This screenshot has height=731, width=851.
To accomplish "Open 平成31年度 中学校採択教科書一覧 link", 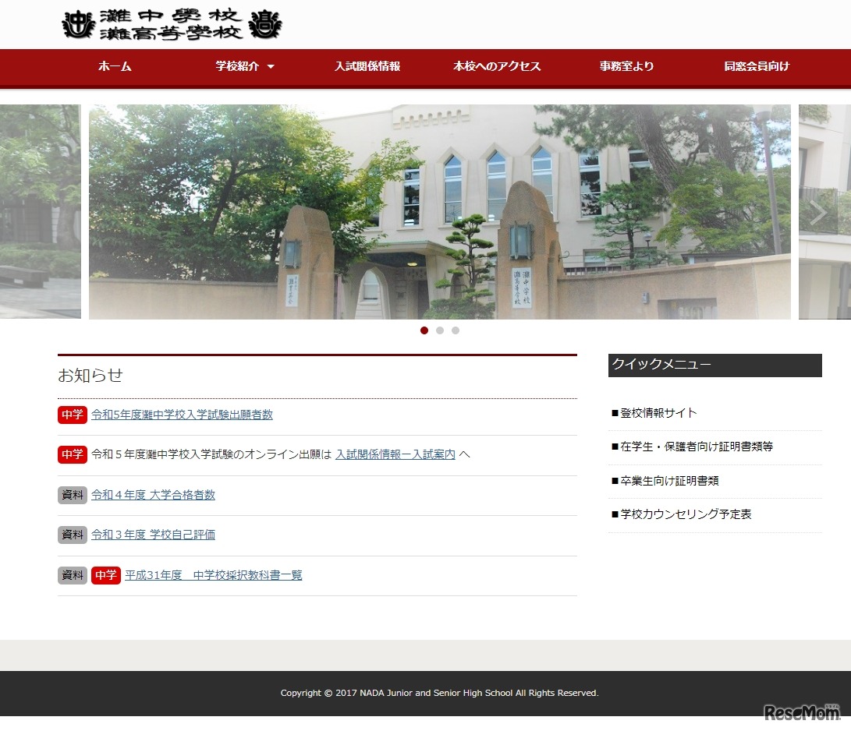I will [213, 575].
